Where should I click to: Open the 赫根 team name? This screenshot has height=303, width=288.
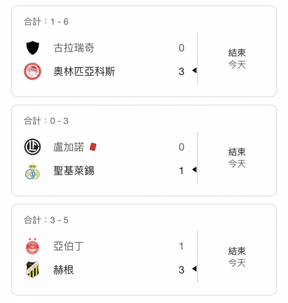click(x=64, y=270)
